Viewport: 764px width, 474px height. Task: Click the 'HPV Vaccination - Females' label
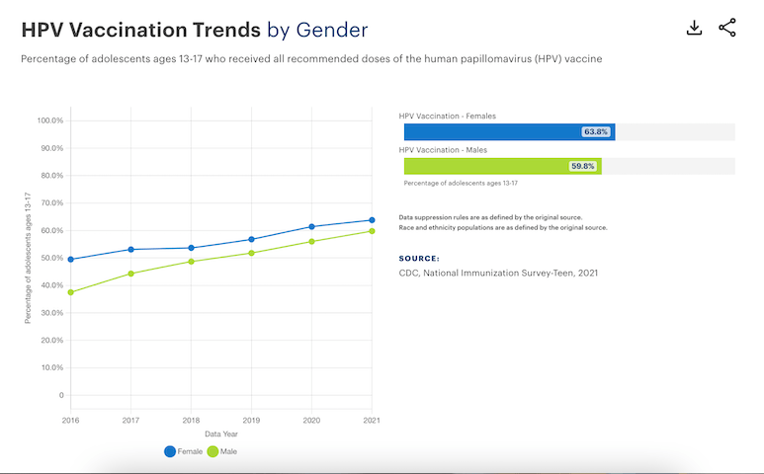[448, 116]
